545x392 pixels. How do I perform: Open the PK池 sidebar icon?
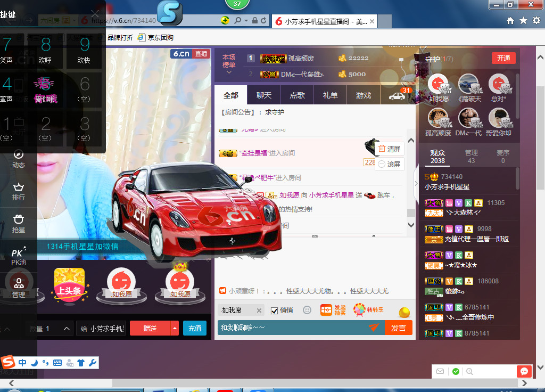(19, 256)
